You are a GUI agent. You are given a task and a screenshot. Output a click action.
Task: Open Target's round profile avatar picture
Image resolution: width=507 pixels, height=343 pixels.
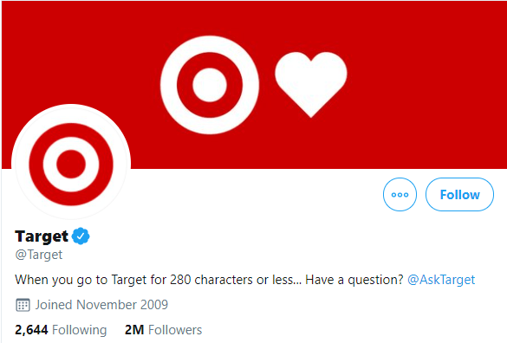pos(71,164)
